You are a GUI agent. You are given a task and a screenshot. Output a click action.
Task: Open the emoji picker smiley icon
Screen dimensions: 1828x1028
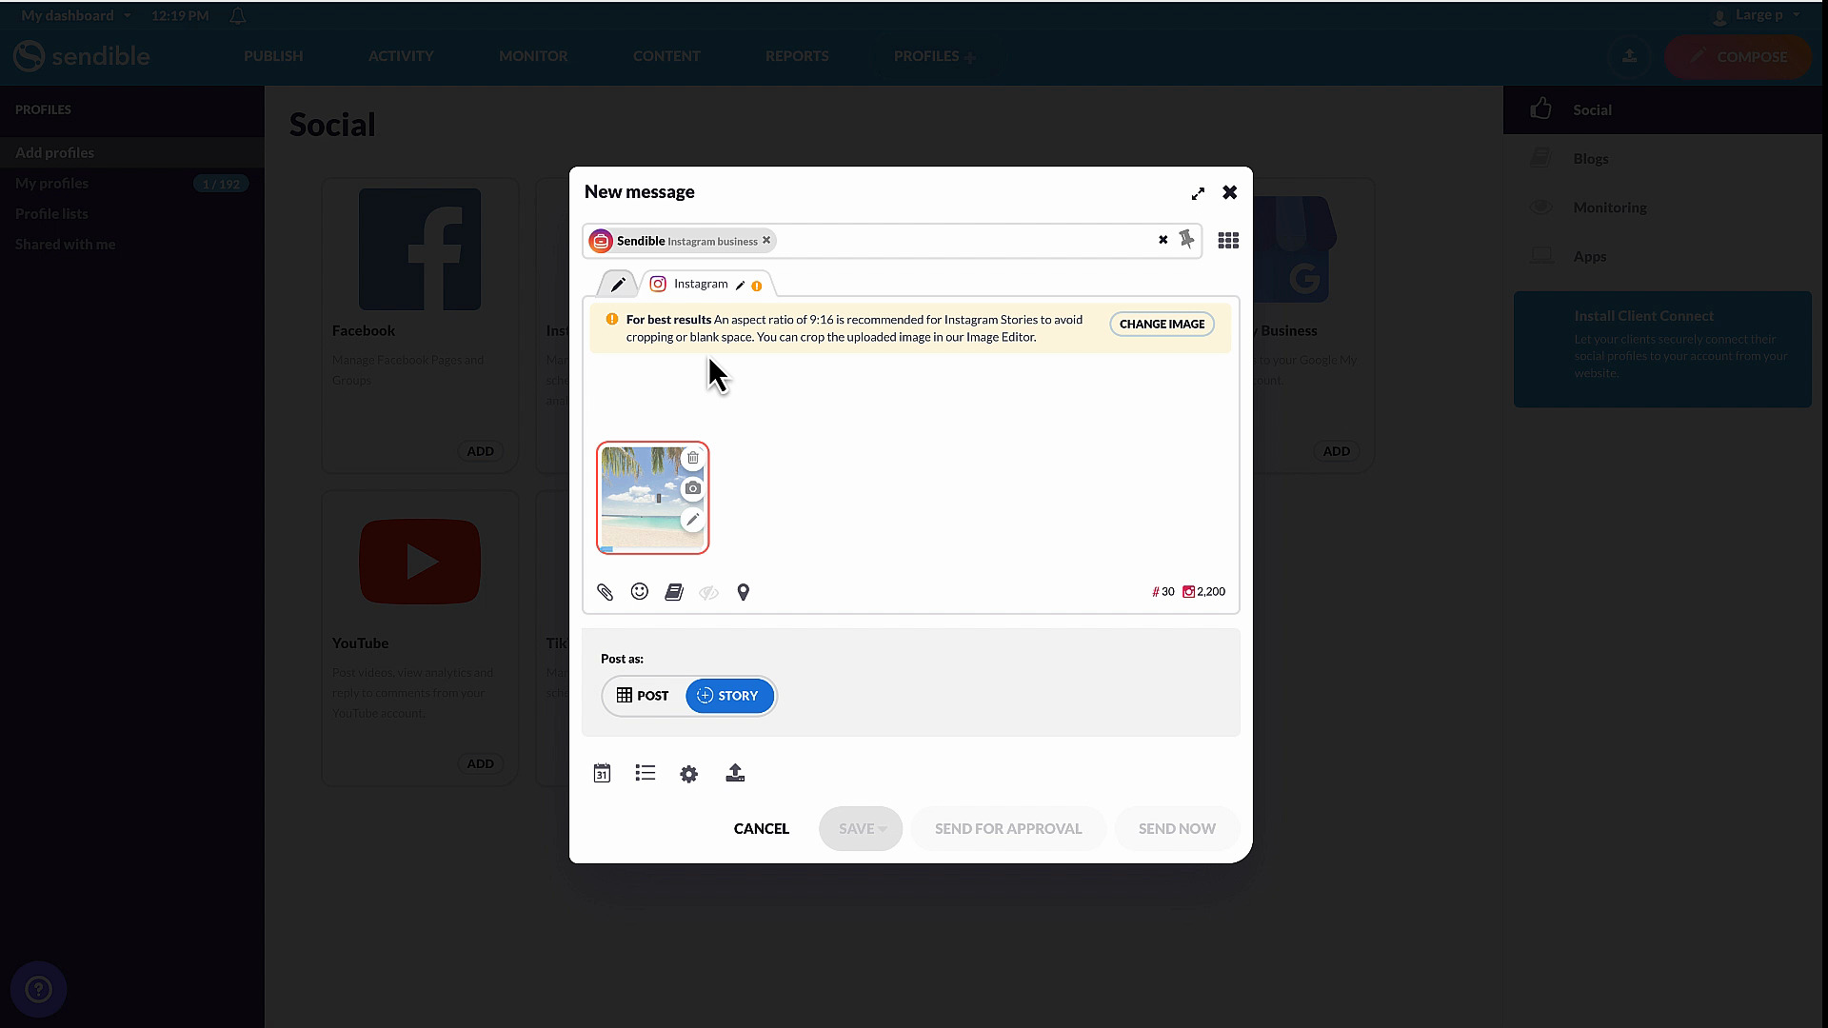pos(640,592)
